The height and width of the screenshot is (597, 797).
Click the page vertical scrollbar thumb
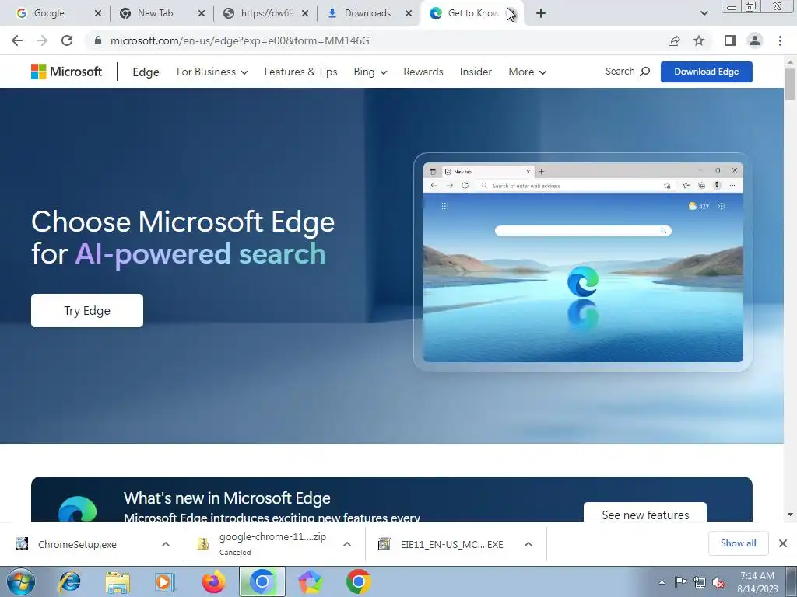click(791, 84)
